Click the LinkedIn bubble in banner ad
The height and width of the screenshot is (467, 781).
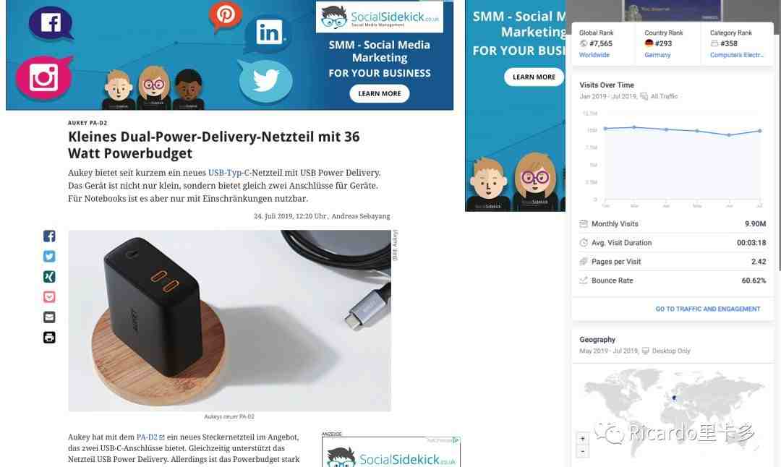coord(270,33)
